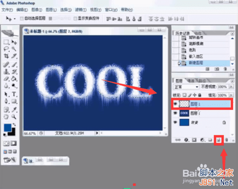Select the Brush tool
Image resolution: width=238 pixels, height=189 pixels.
coord(14,65)
